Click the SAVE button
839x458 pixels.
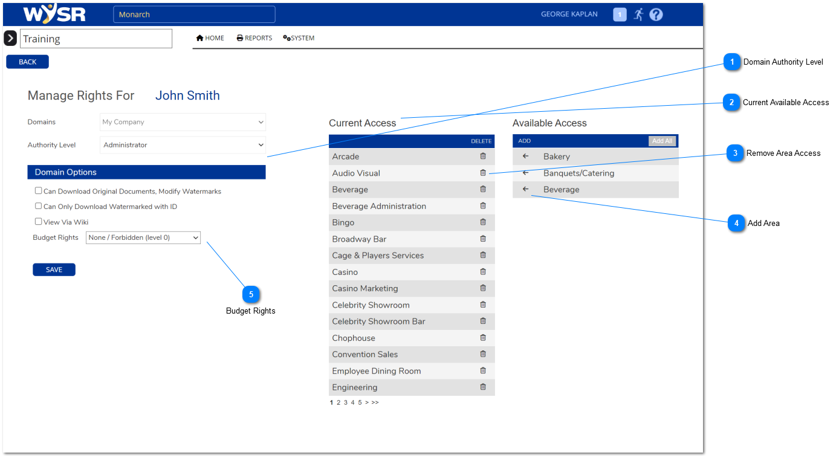54,270
